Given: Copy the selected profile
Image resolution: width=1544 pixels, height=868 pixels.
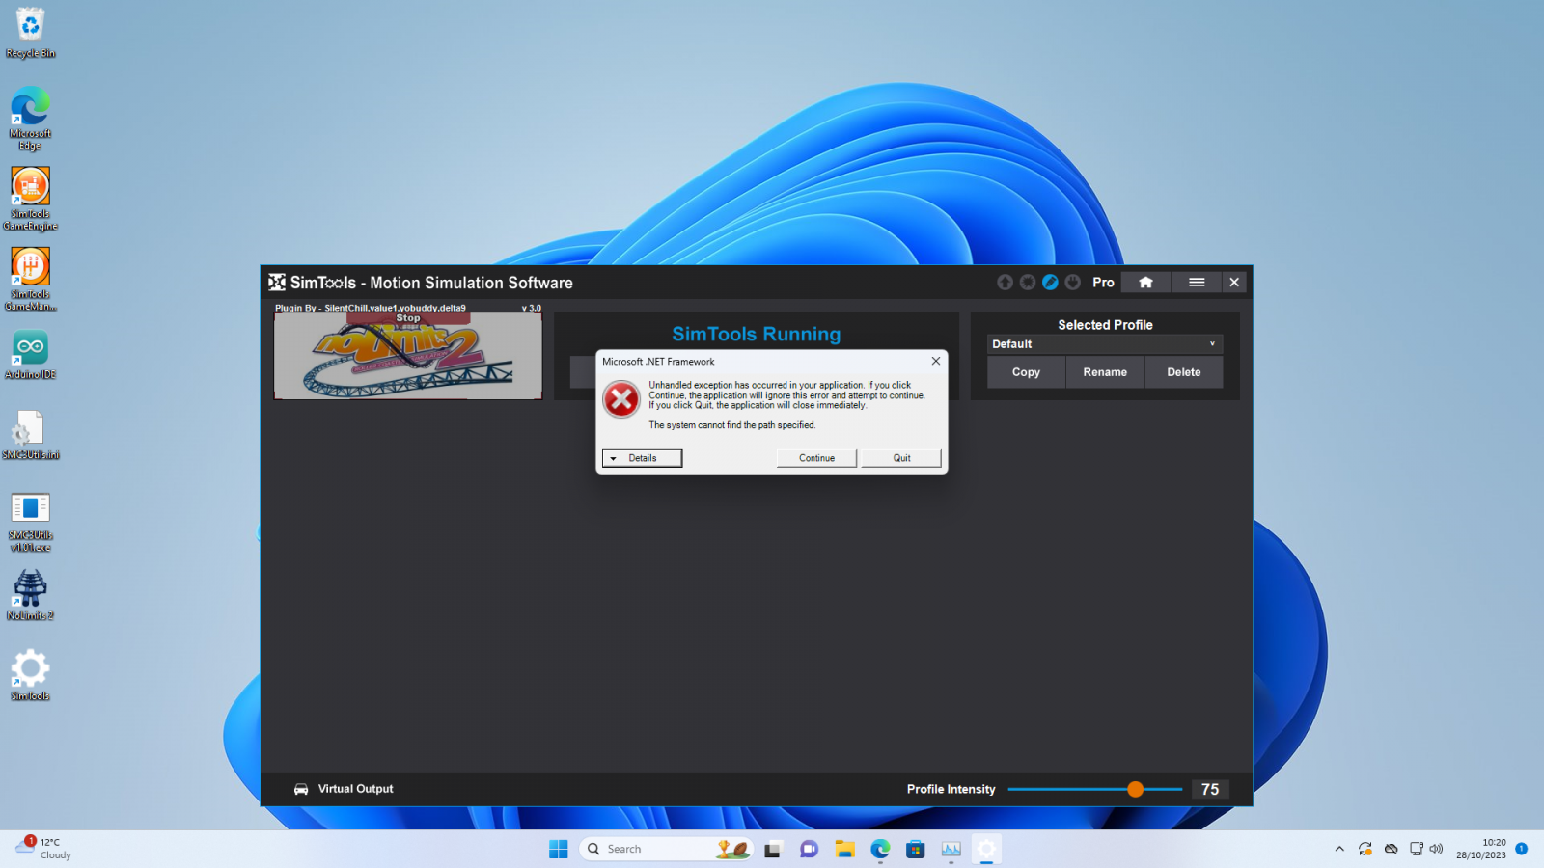Looking at the screenshot, I should 1026,372.
